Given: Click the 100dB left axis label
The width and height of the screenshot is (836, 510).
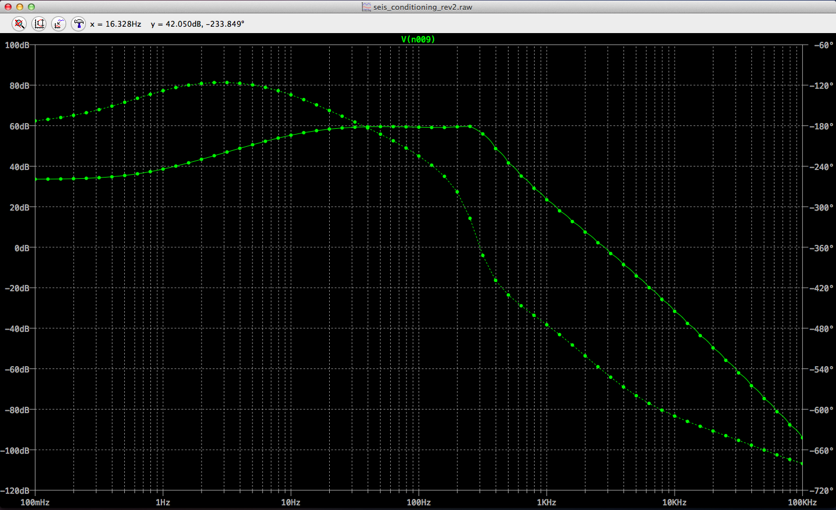Looking at the screenshot, I should pyautogui.click(x=17, y=45).
